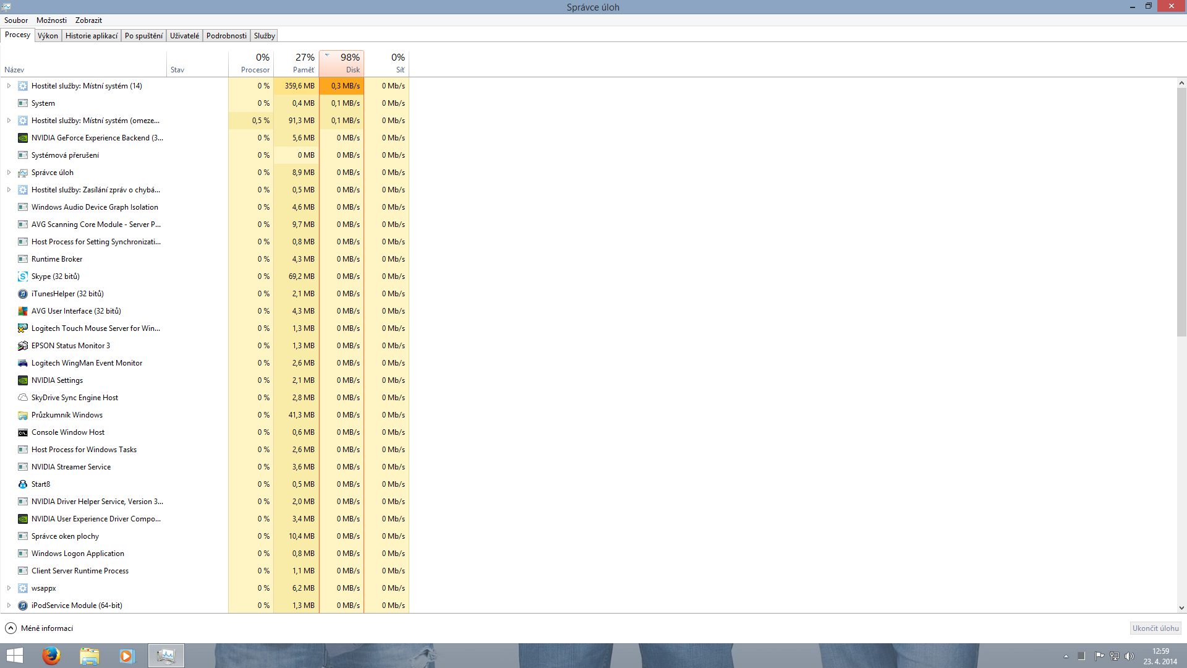Select the Client Server Runtime Process row

click(x=205, y=571)
